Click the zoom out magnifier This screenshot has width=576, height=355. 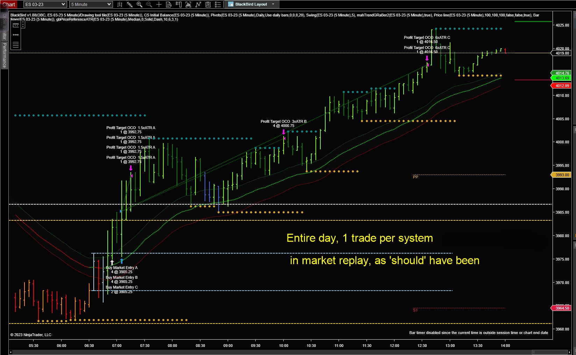(149, 4)
